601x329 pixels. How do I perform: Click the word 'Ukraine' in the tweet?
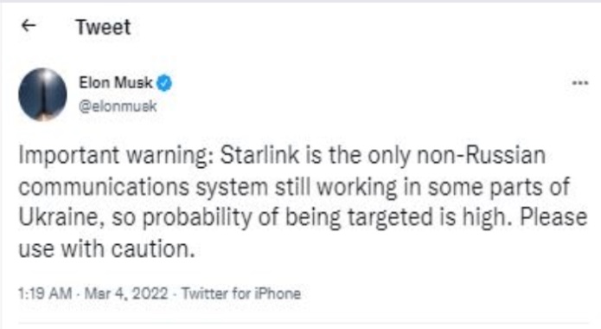point(61,217)
